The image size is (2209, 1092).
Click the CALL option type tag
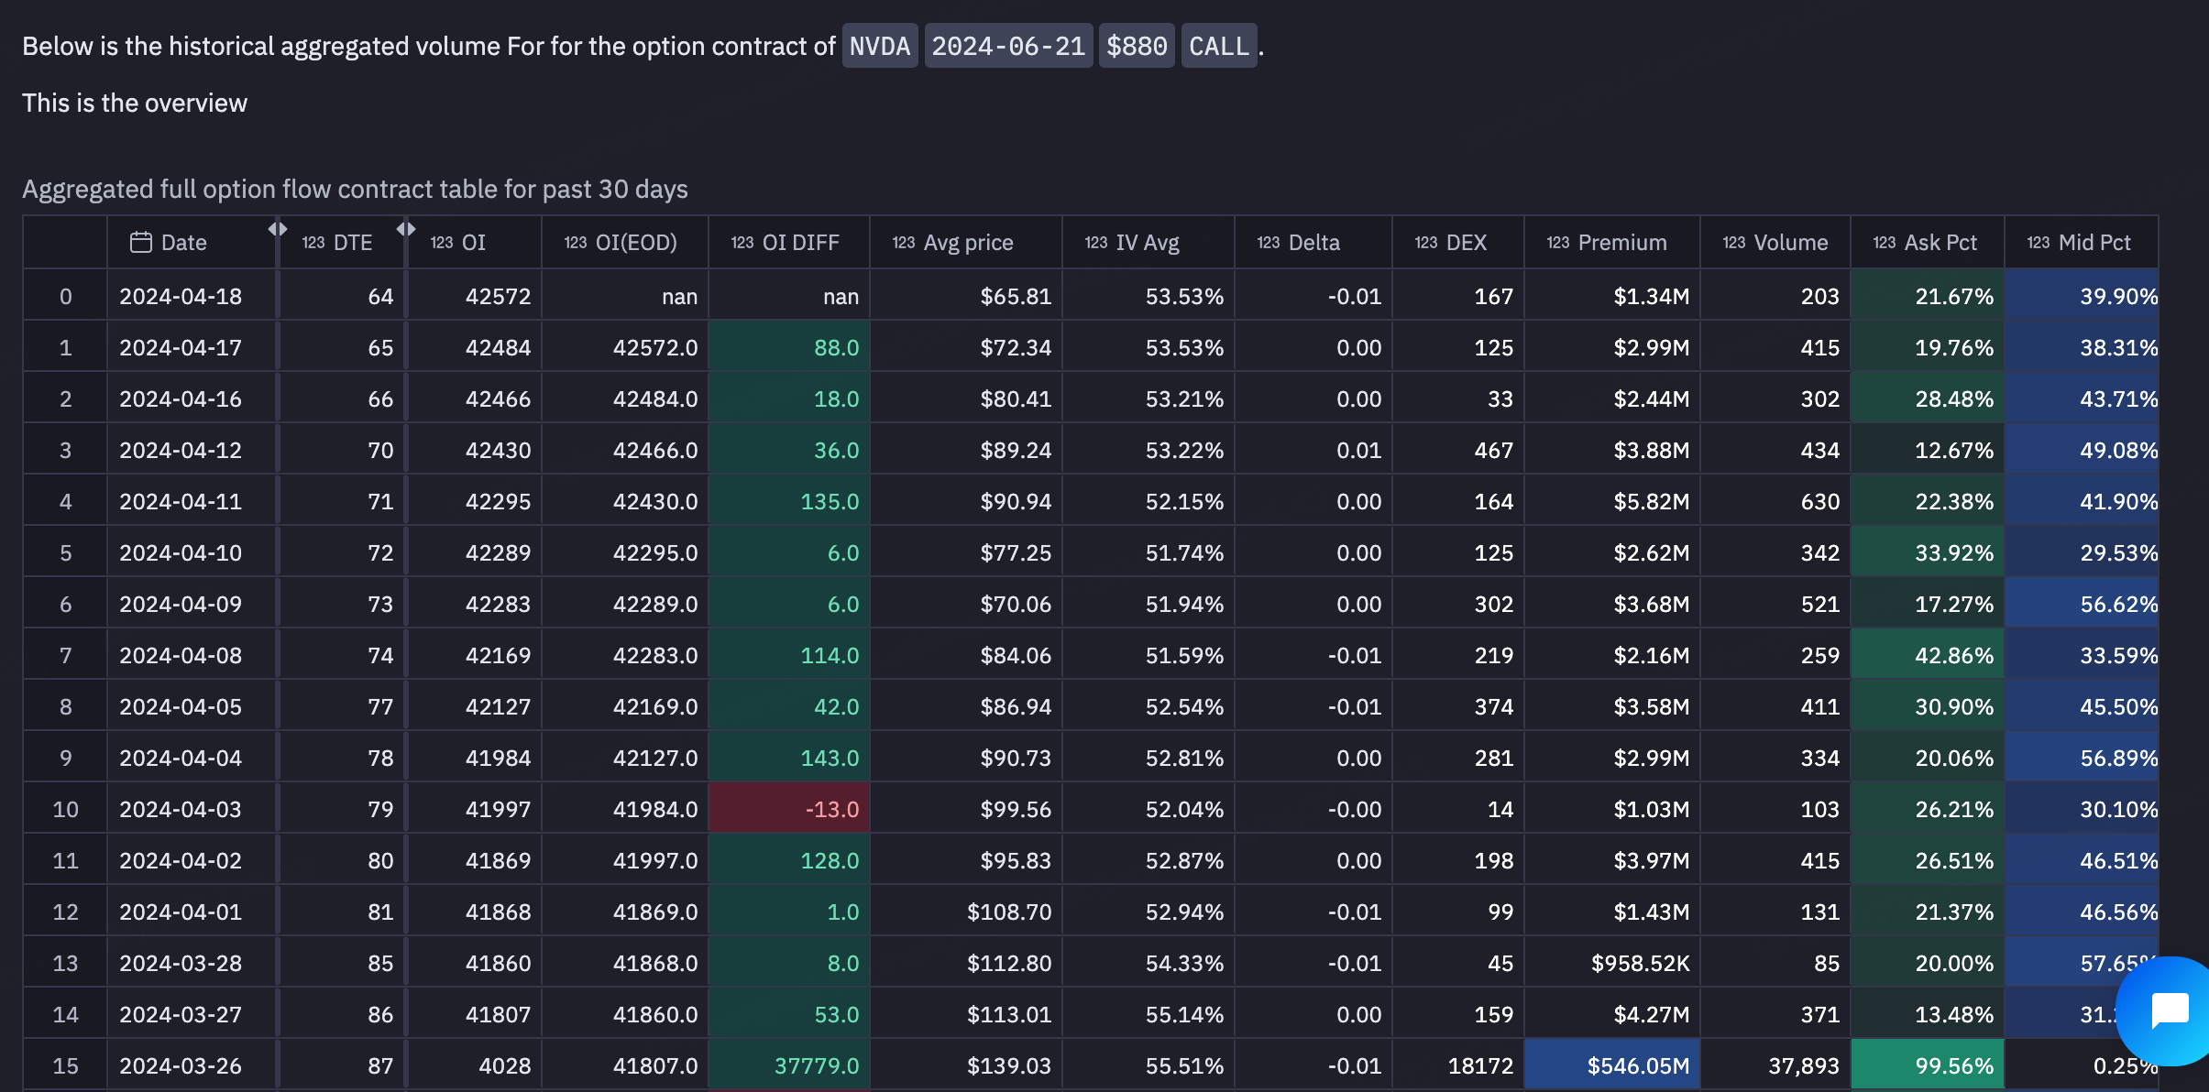point(1219,46)
